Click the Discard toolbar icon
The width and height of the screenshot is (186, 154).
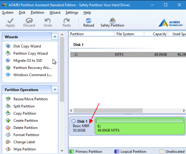coord(29,21)
